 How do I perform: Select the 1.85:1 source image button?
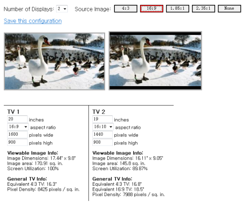(x=177, y=9)
